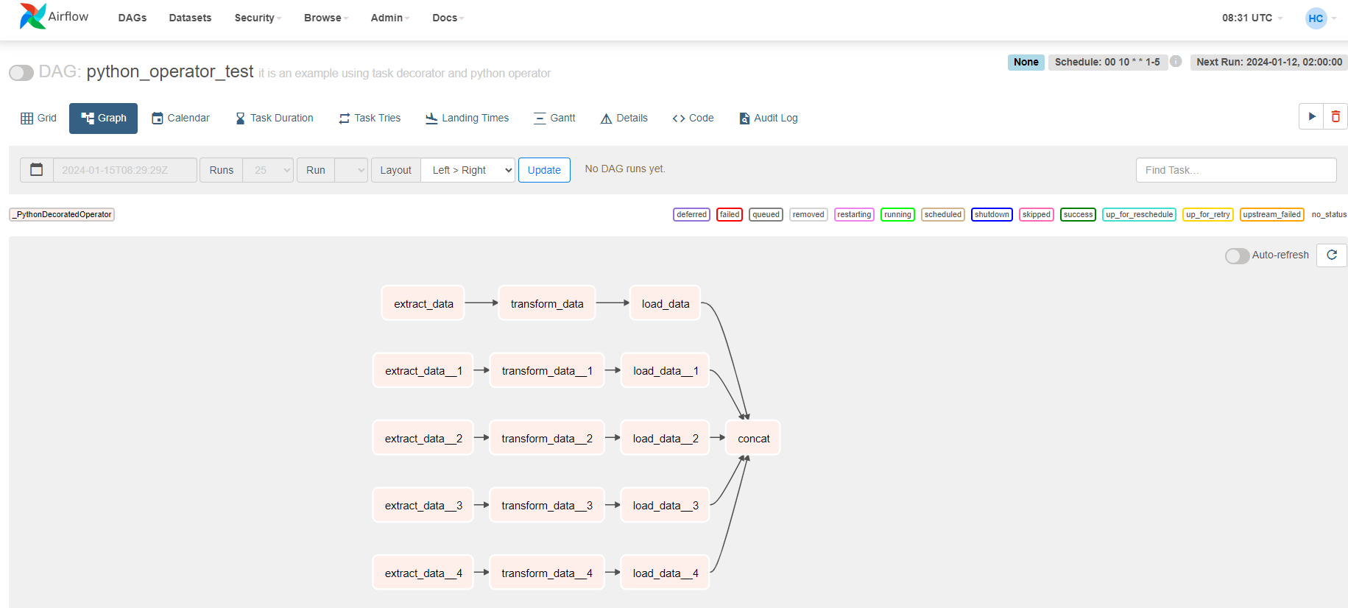Open the Details tab
The height and width of the screenshot is (608, 1348).
[x=624, y=118]
